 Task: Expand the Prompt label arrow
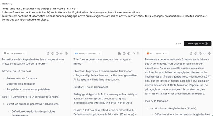[11, 4]
